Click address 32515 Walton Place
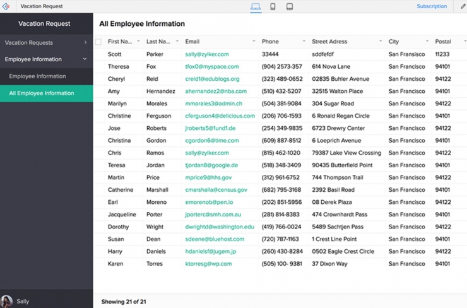The image size is (467, 308). (337, 92)
